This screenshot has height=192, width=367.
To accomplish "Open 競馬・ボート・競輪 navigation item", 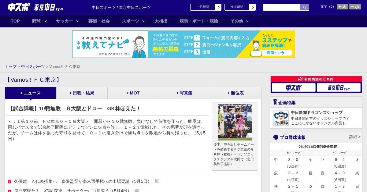I will pyautogui.click(x=199, y=21).
